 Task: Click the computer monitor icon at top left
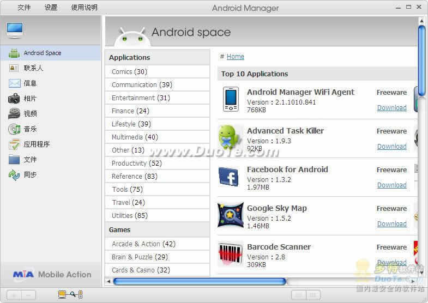(15, 31)
